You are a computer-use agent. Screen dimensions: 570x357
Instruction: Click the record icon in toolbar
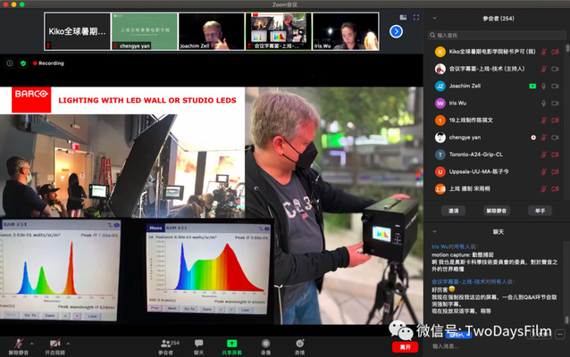(x=265, y=343)
